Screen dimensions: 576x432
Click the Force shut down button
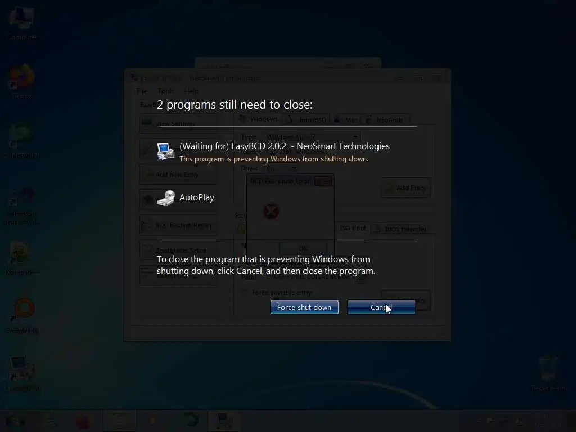tap(304, 307)
